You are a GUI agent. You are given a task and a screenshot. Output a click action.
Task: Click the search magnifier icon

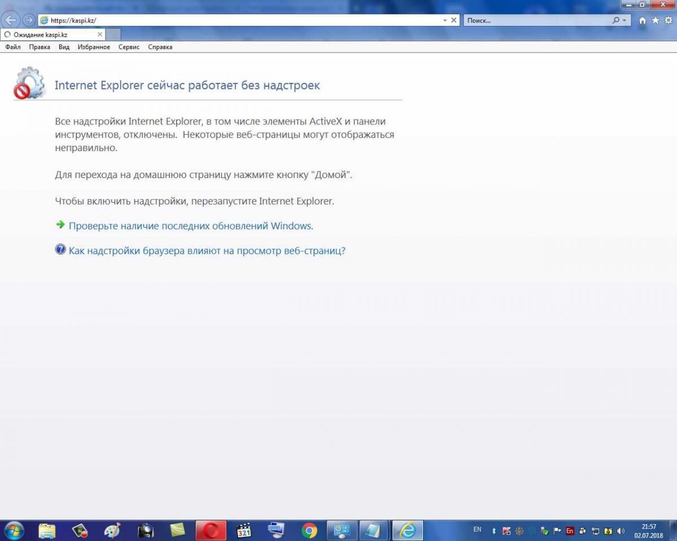pyautogui.click(x=616, y=20)
